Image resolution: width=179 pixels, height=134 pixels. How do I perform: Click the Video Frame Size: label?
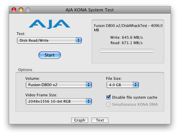[x=41, y=95]
